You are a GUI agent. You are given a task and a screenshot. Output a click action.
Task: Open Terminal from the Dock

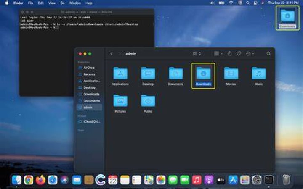(269, 180)
